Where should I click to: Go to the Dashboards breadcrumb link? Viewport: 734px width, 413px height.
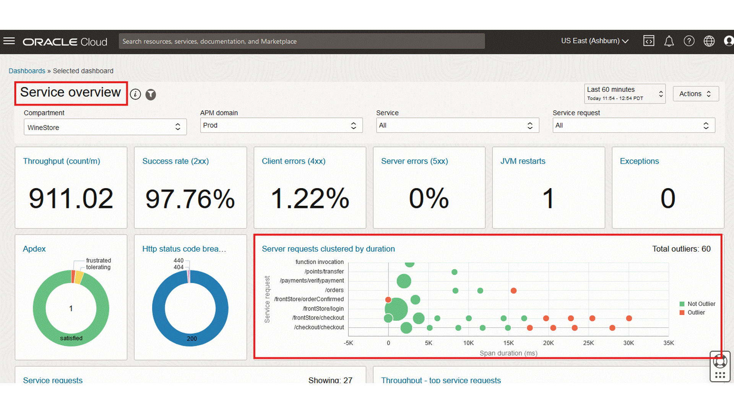coord(27,71)
